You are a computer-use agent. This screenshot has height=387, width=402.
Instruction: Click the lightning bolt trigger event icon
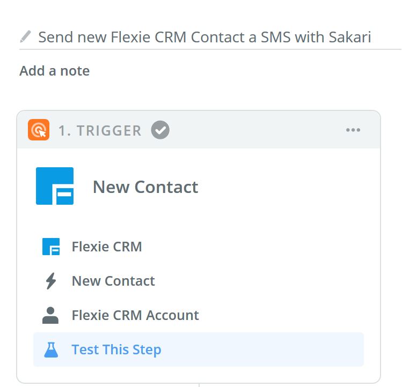click(51, 281)
